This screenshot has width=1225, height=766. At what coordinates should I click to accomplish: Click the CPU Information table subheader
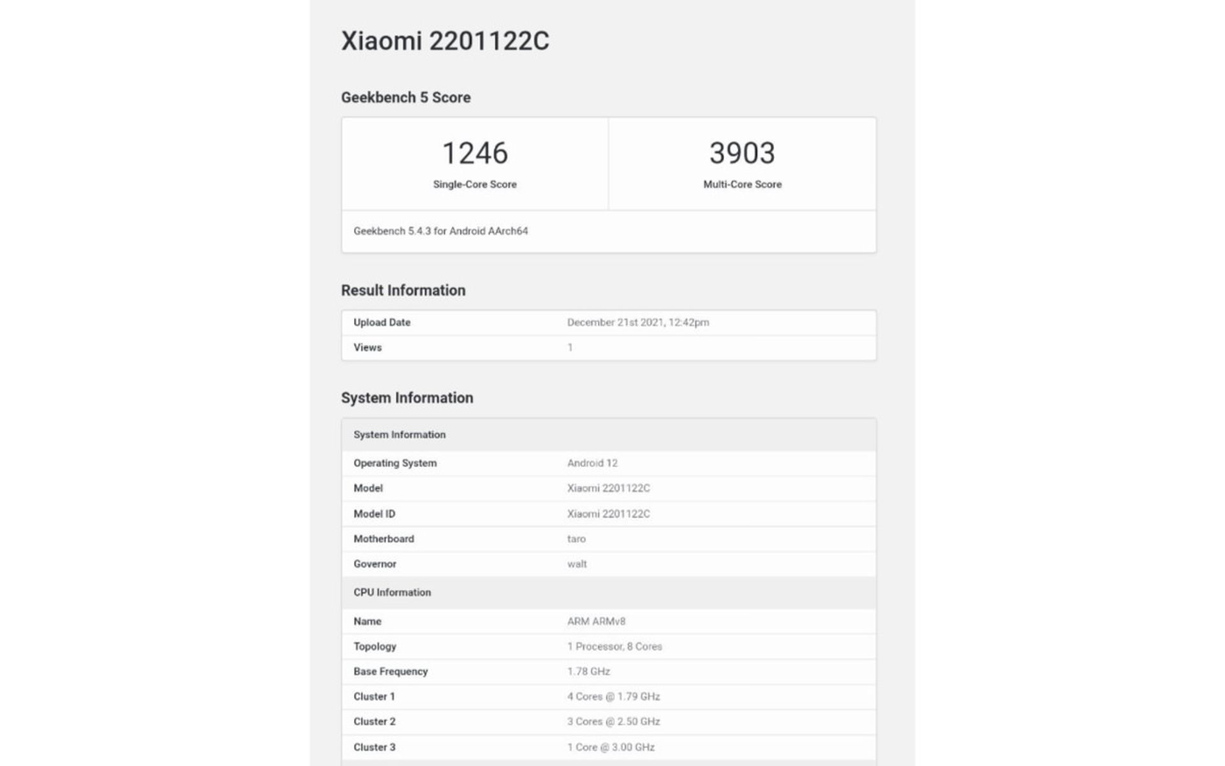click(x=392, y=592)
